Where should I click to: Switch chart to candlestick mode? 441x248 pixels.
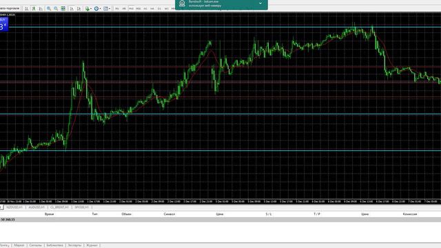(34, 9)
